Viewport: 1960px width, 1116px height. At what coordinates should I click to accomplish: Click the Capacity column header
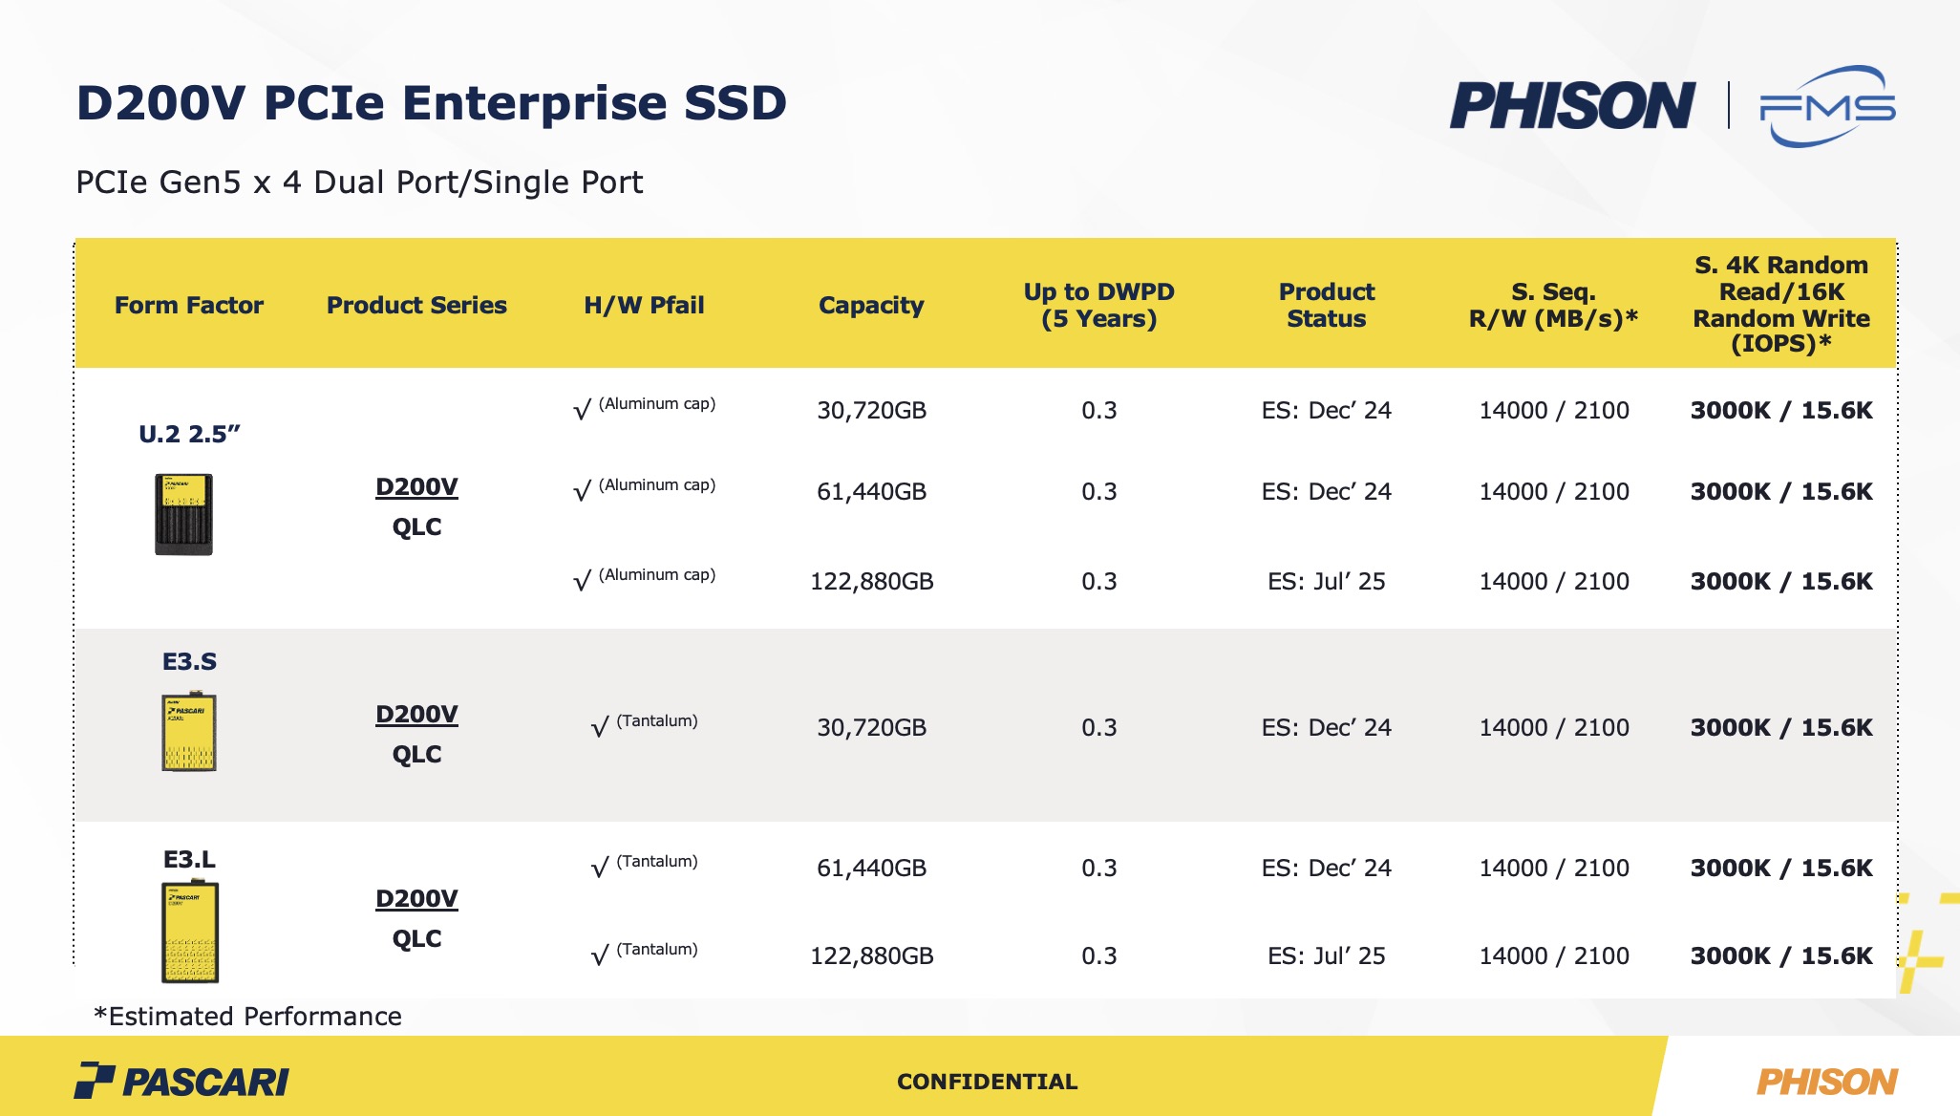[871, 306]
